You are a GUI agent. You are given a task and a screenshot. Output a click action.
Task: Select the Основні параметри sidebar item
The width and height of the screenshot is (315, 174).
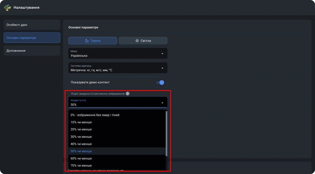[x=32, y=38]
